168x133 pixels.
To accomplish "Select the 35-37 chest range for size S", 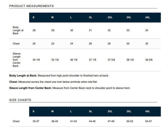I will [36, 121].
